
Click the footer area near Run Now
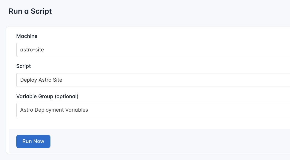click(138, 141)
